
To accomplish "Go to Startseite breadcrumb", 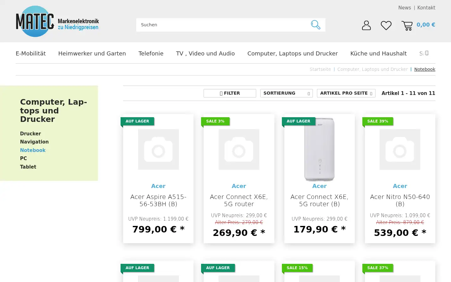I will (x=320, y=69).
